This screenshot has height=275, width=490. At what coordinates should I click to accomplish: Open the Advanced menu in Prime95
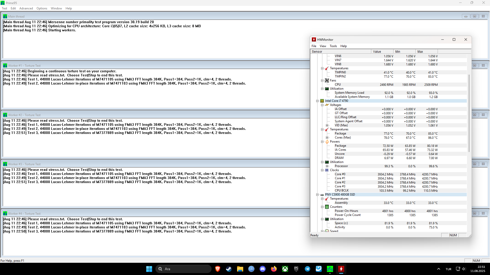pos(26,8)
